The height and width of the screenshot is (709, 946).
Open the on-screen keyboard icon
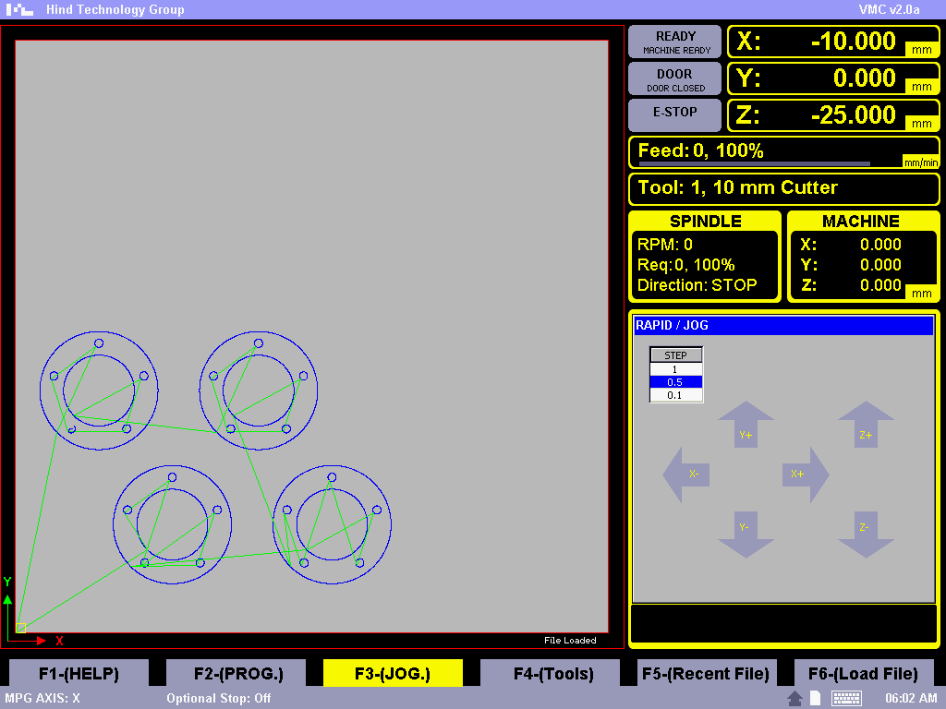tap(846, 699)
